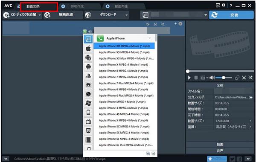Click the scissors clip icon in preview controls
Screen dimensions: 256x162
click(244, 78)
